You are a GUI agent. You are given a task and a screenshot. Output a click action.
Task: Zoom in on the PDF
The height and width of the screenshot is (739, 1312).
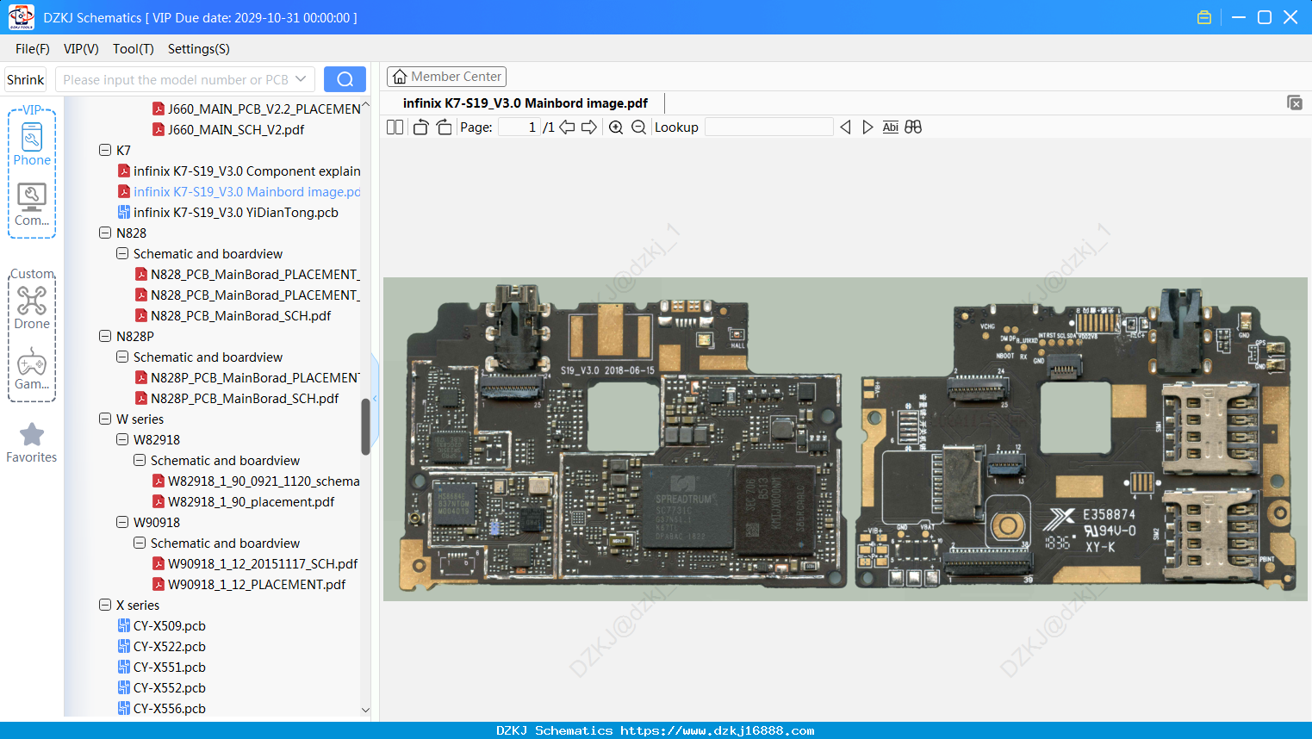point(616,127)
